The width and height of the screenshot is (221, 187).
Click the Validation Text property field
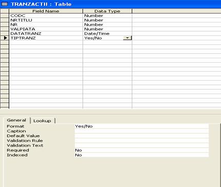tap(142, 145)
